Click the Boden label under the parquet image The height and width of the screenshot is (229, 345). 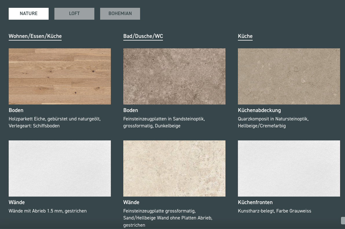pos(16,110)
